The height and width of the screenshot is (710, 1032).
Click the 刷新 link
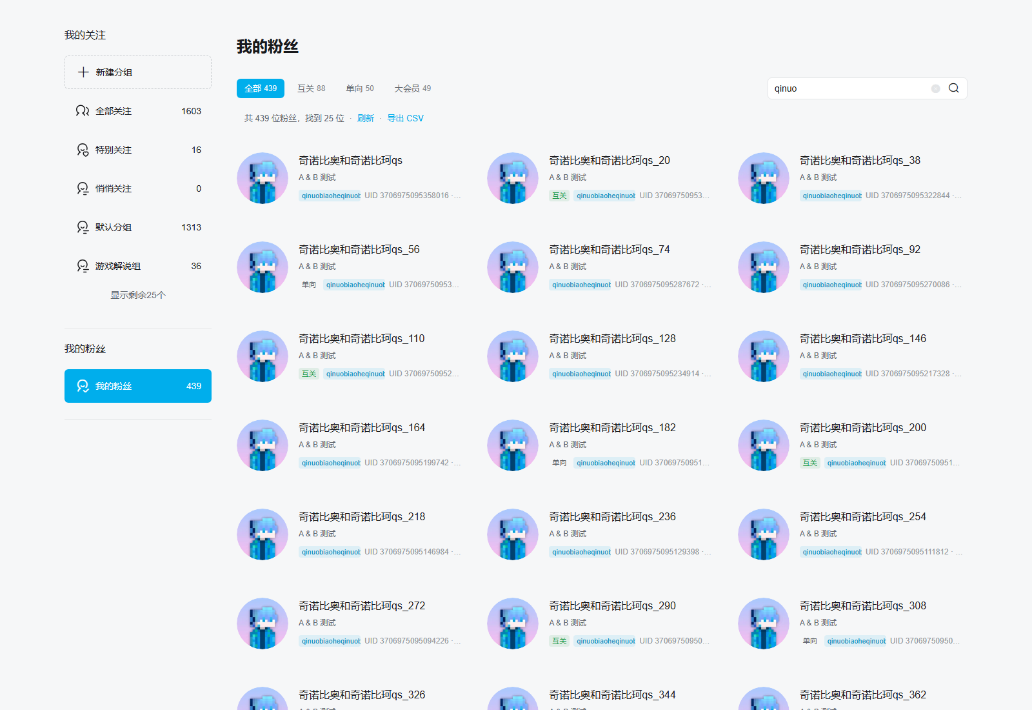pyautogui.click(x=366, y=118)
